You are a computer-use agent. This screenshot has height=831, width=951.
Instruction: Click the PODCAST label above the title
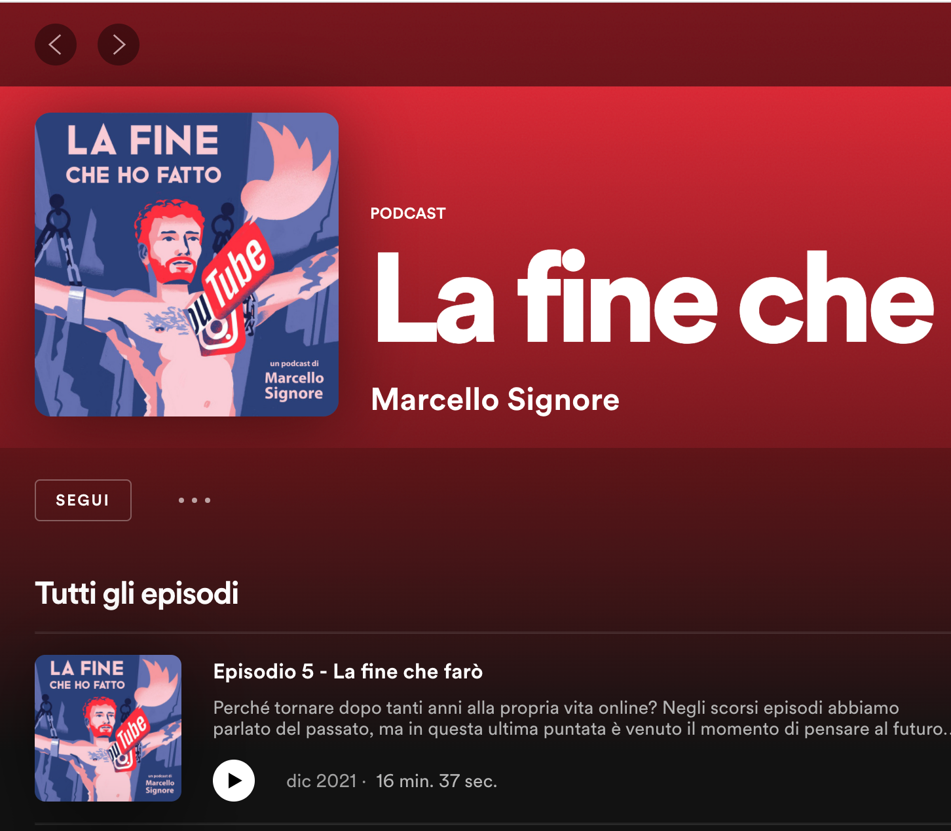pyautogui.click(x=408, y=213)
